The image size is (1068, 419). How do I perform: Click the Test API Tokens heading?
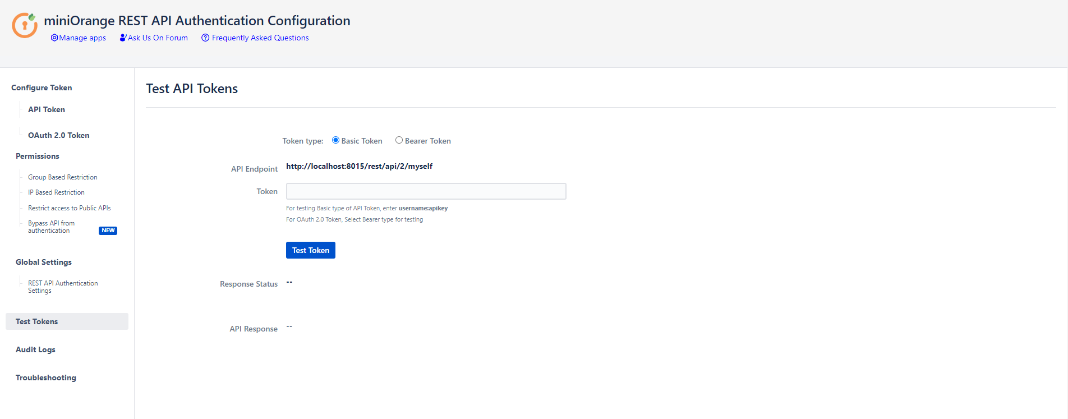point(192,89)
